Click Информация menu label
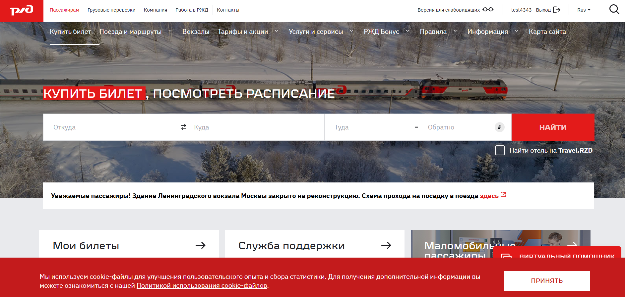The width and height of the screenshot is (625, 297). (488, 31)
